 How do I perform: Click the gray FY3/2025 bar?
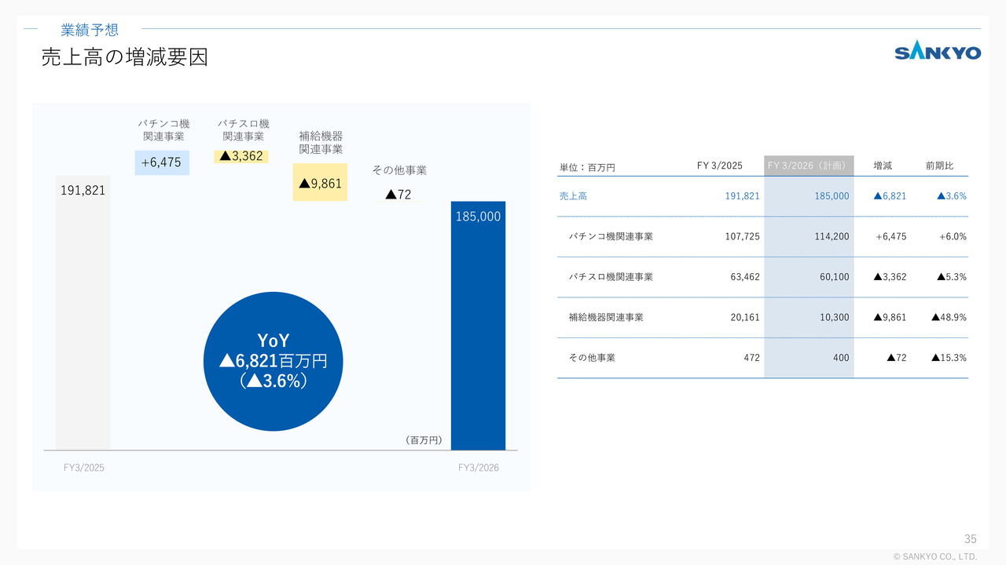83,313
